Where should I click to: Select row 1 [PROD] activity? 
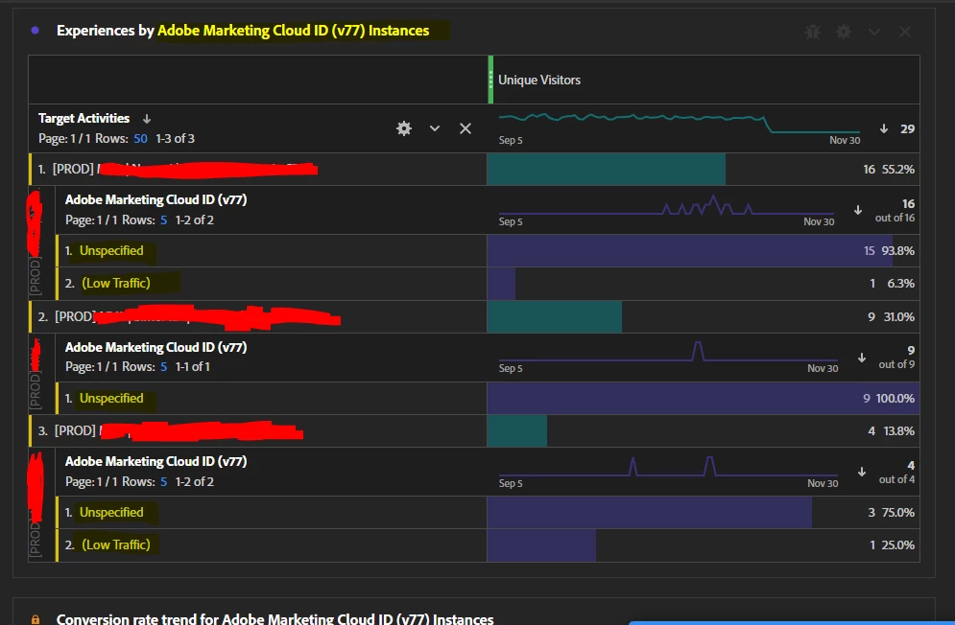coord(257,169)
